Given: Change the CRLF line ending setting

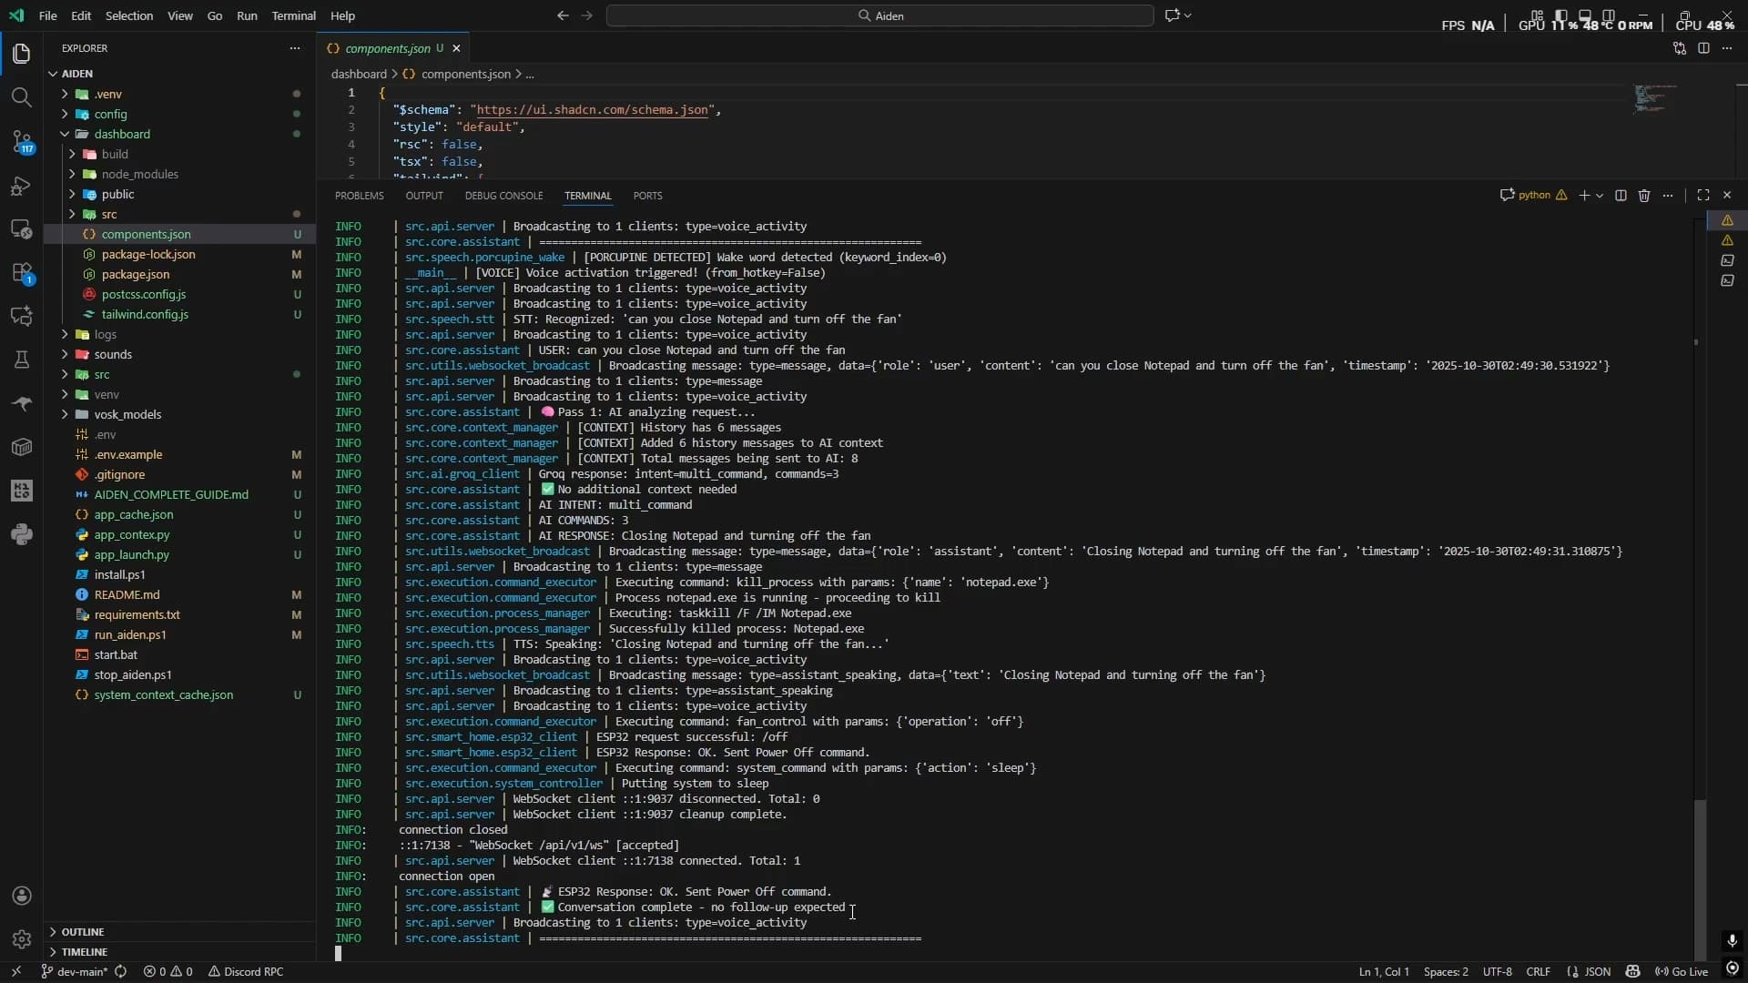Looking at the screenshot, I should click(1538, 972).
